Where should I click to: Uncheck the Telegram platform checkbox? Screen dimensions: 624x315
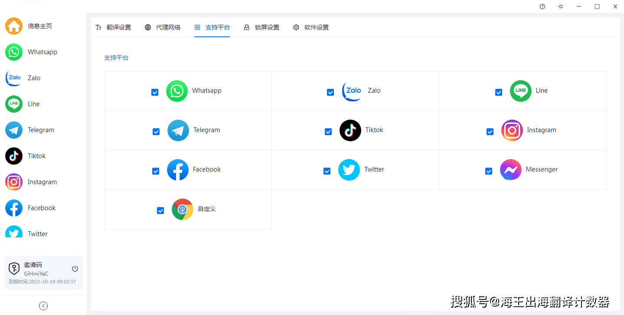click(x=156, y=132)
